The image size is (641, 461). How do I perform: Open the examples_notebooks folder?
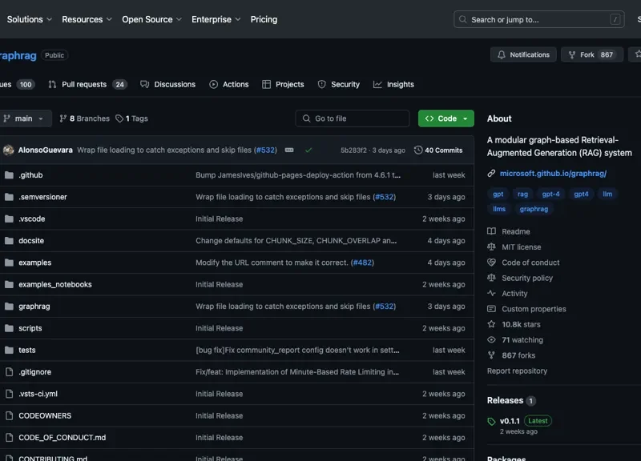55,285
